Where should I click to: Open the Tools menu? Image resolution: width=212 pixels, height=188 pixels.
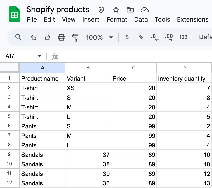click(x=162, y=19)
